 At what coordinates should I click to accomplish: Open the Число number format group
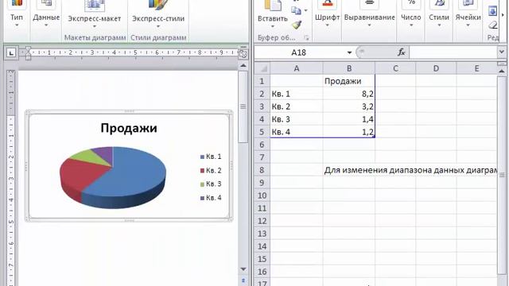411,14
